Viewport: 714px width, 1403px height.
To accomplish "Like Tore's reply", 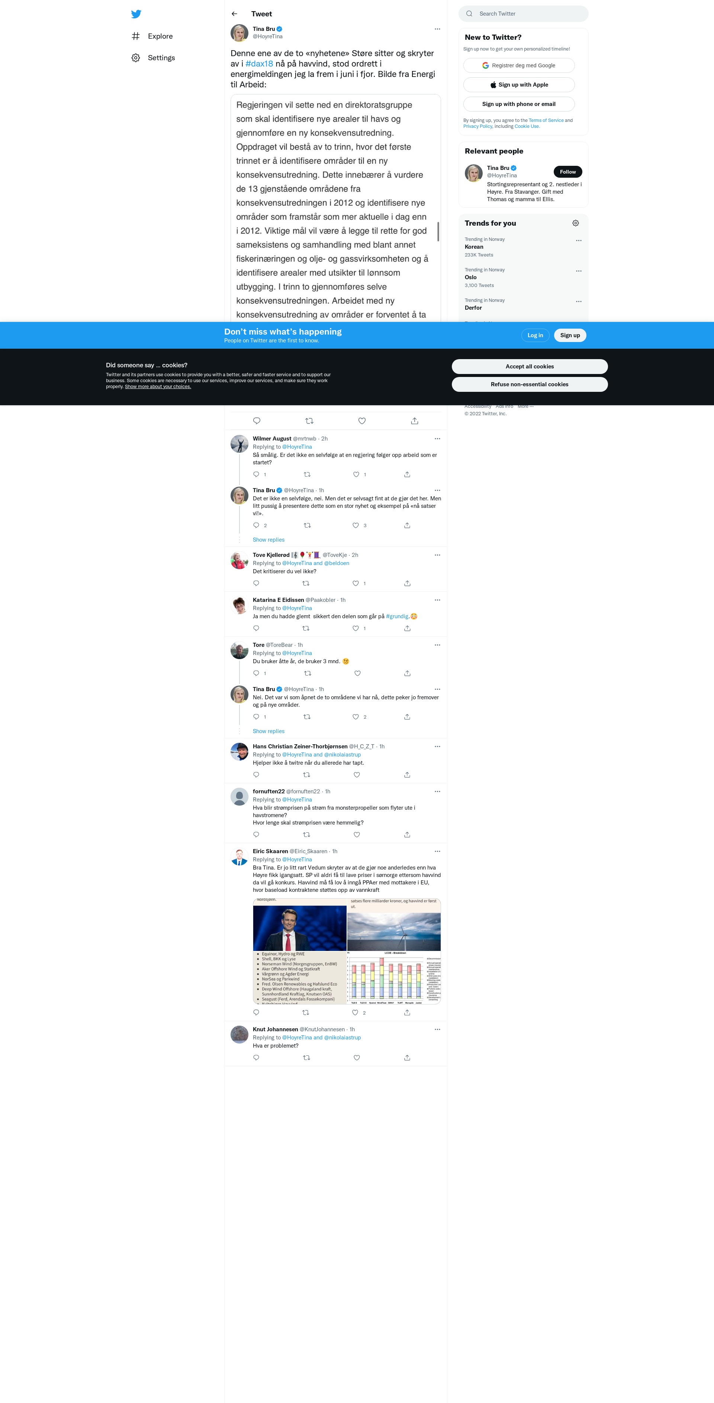I will [357, 673].
